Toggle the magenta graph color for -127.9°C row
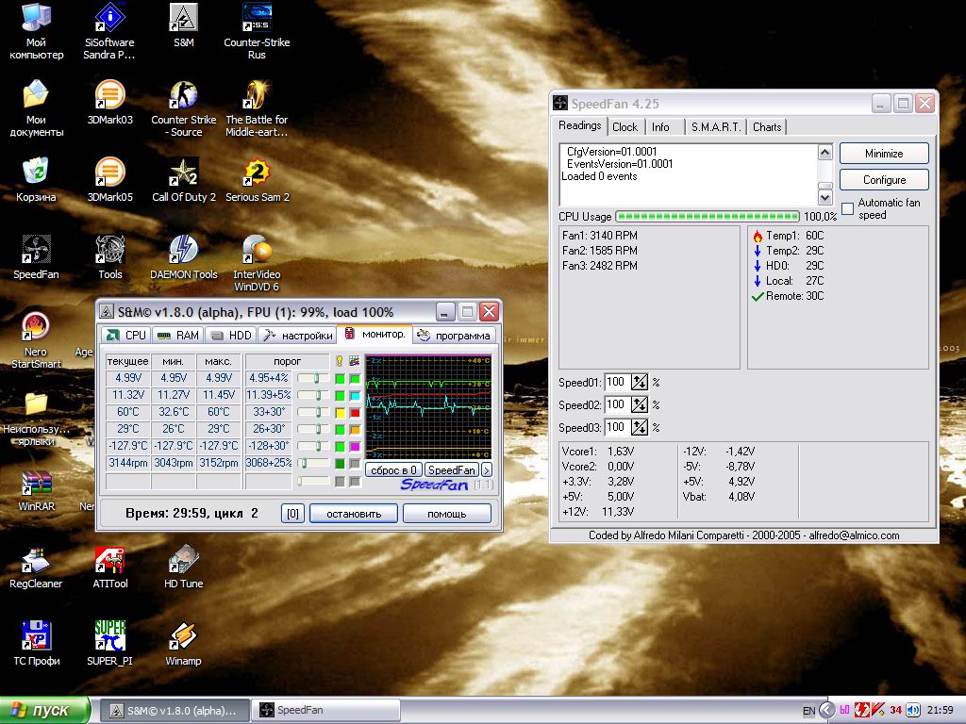The image size is (966, 724). (x=355, y=446)
